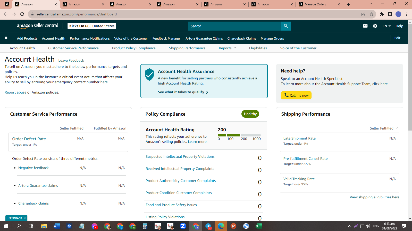The width and height of the screenshot is (412, 231).
Task: Click the Report abuse link
Action: point(15,92)
